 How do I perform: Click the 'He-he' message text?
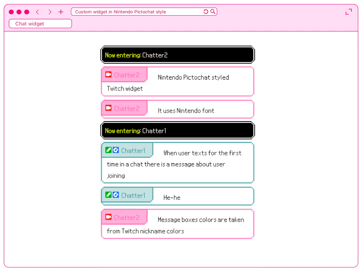click(x=172, y=198)
